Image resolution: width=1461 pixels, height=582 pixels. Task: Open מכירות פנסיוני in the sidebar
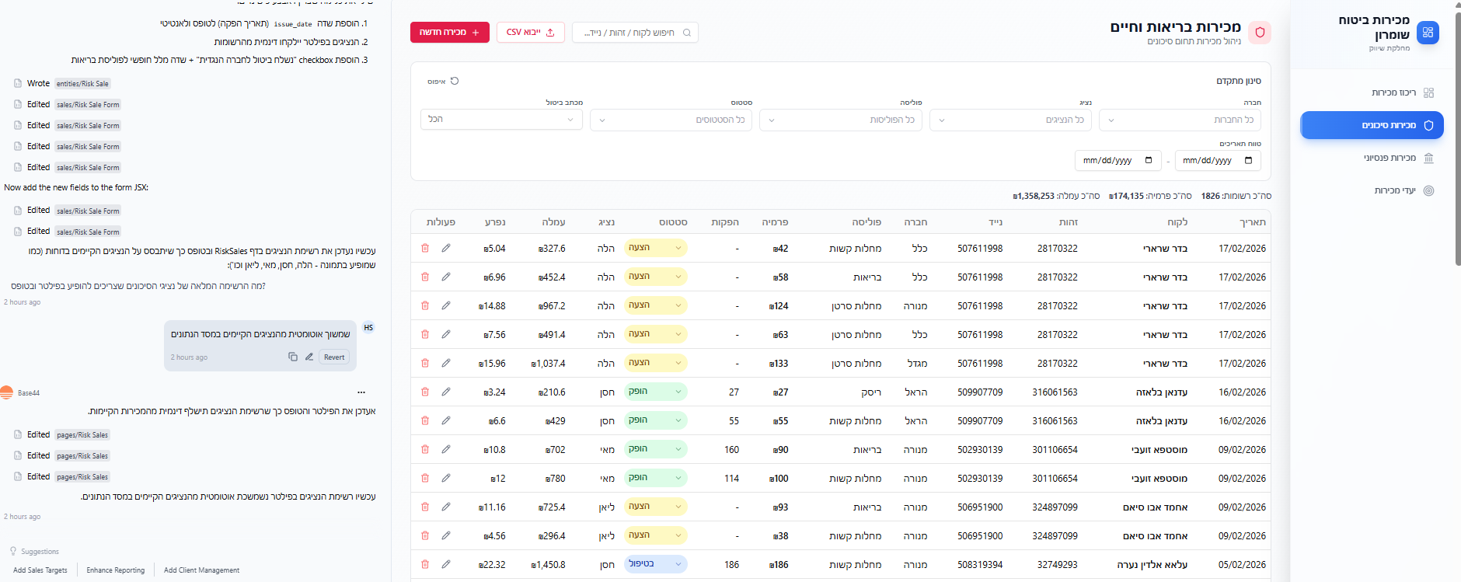(x=1372, y=158)
